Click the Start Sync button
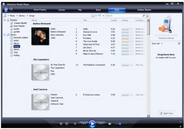184x129 pixels. [x=166, y=113]
